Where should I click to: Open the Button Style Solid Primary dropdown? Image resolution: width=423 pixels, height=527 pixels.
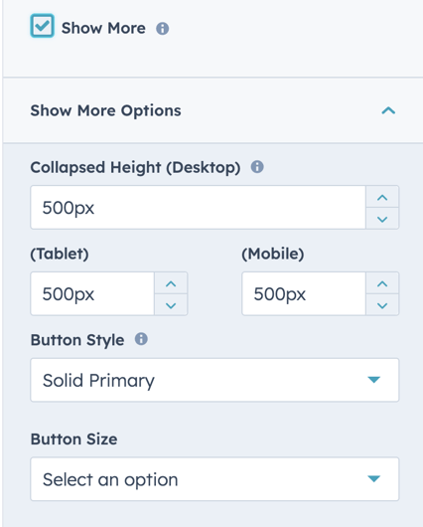tap(214, 380)
